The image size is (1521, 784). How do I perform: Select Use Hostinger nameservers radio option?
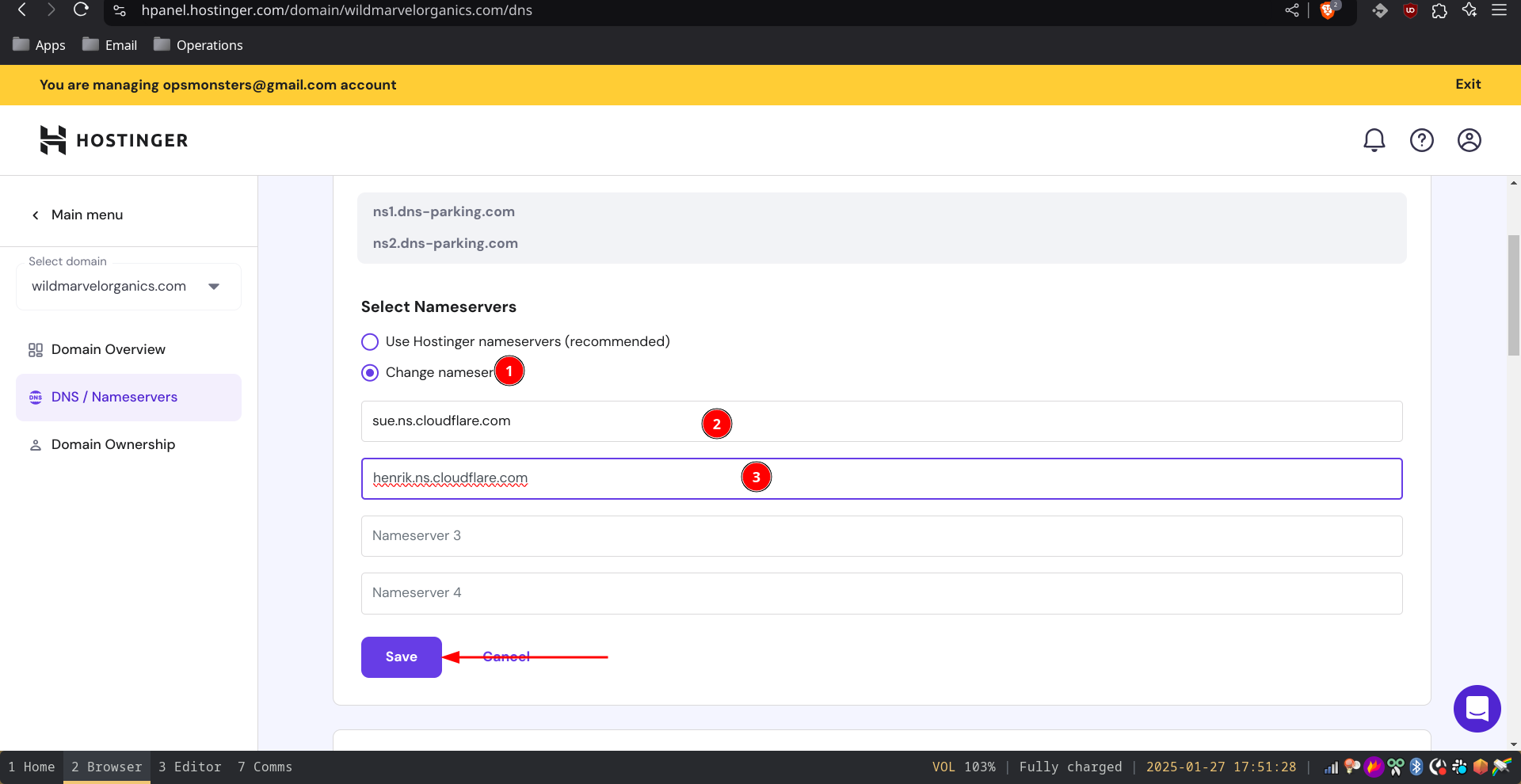click(370, 342)
